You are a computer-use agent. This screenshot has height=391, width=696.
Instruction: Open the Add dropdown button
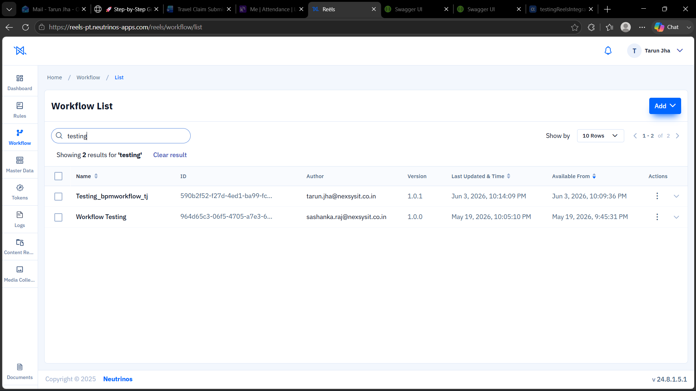[x=665, y=106]
